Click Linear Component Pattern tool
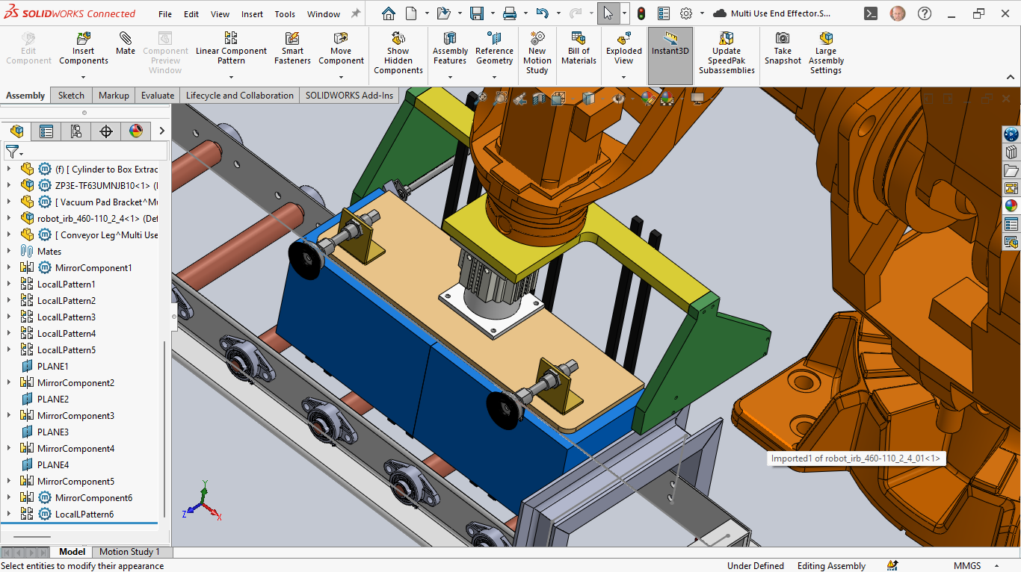Image resolution: width=1021 pixels, height=572 pixels. tap(231, 49)
